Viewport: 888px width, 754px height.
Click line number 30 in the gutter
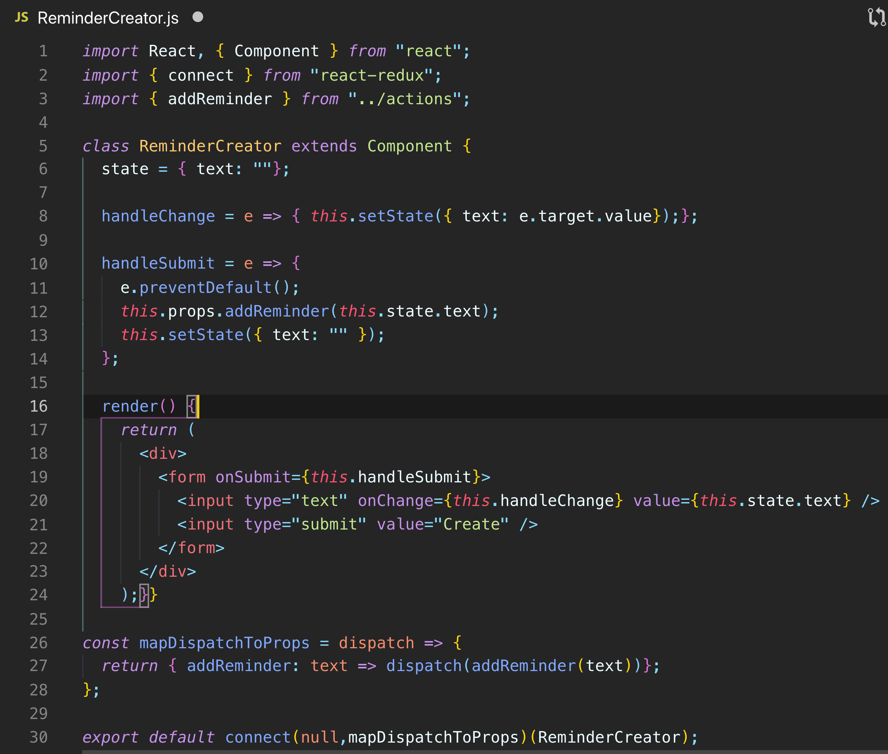tap(38, 737)
